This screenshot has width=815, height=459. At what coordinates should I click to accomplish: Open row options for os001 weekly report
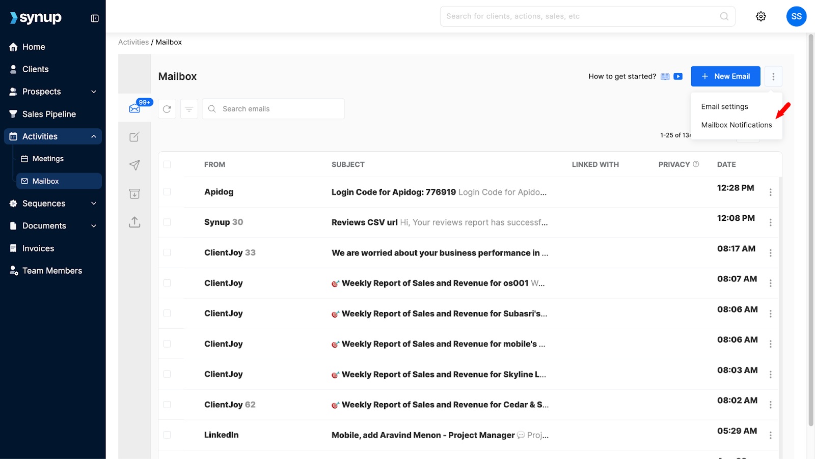(770, 283)
